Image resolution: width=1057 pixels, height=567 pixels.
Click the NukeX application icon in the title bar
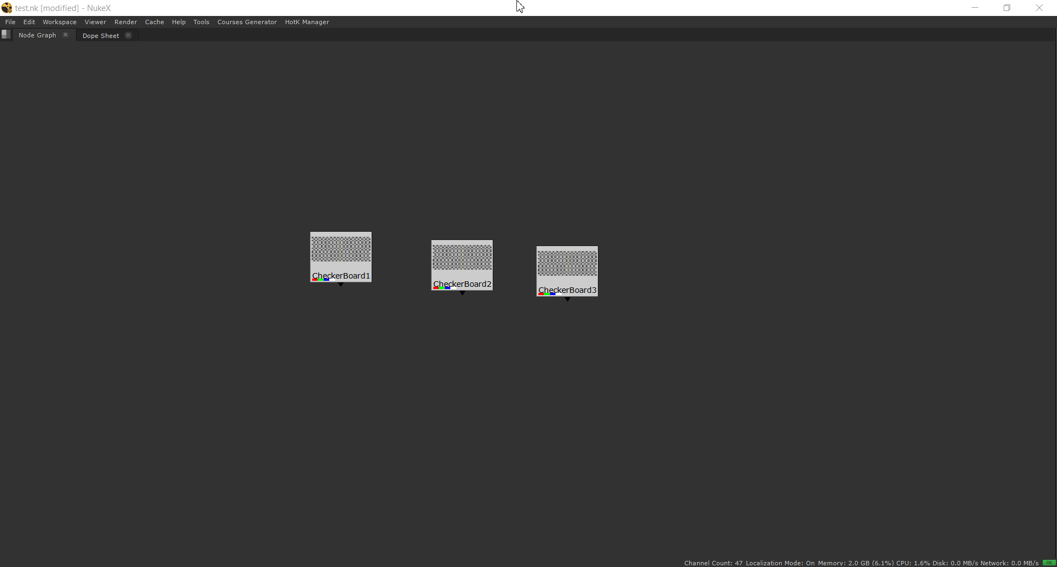coord(7,8)
